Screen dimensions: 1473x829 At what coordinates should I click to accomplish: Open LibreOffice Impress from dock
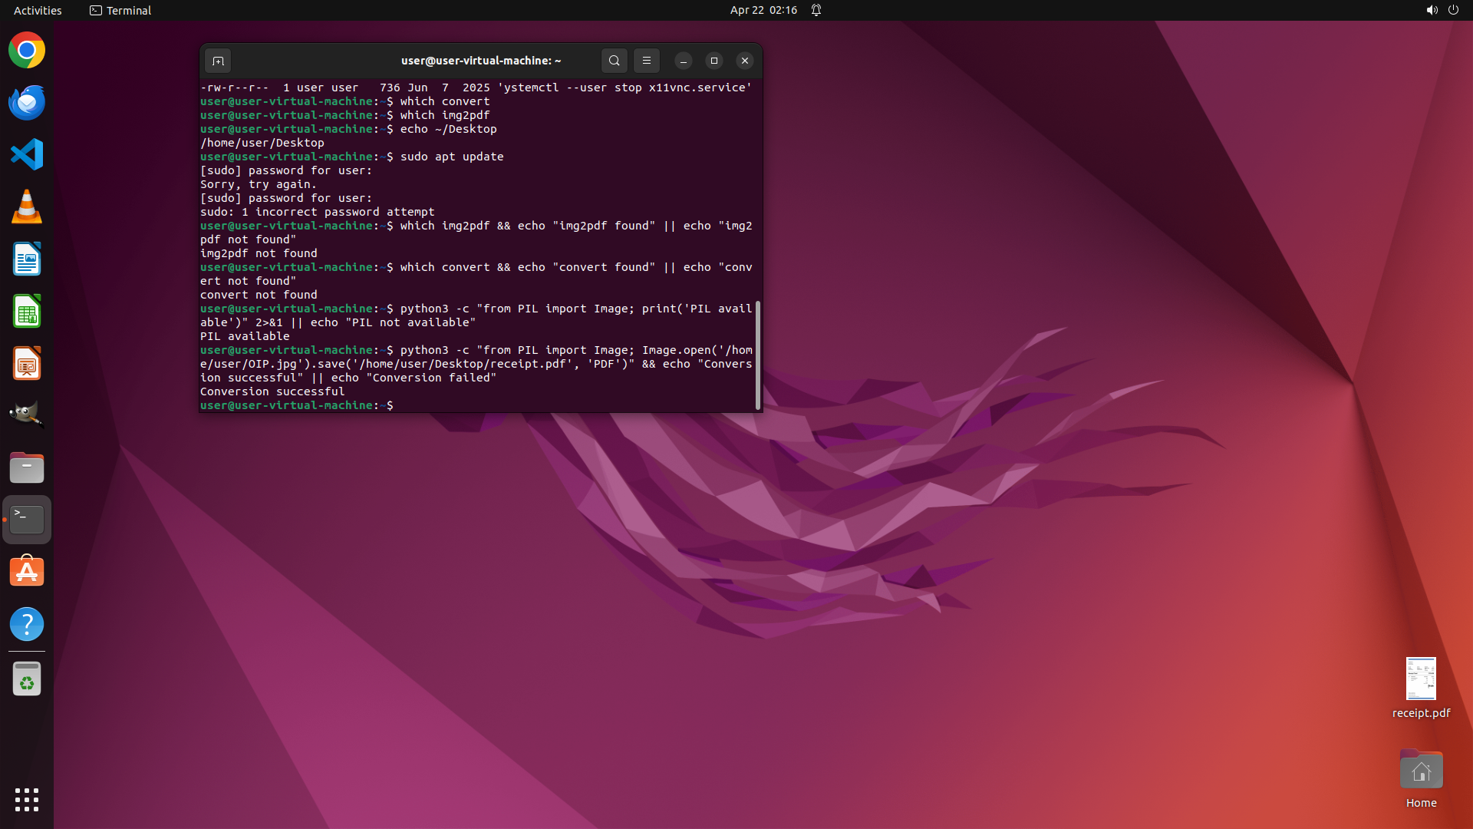[27, 364]
